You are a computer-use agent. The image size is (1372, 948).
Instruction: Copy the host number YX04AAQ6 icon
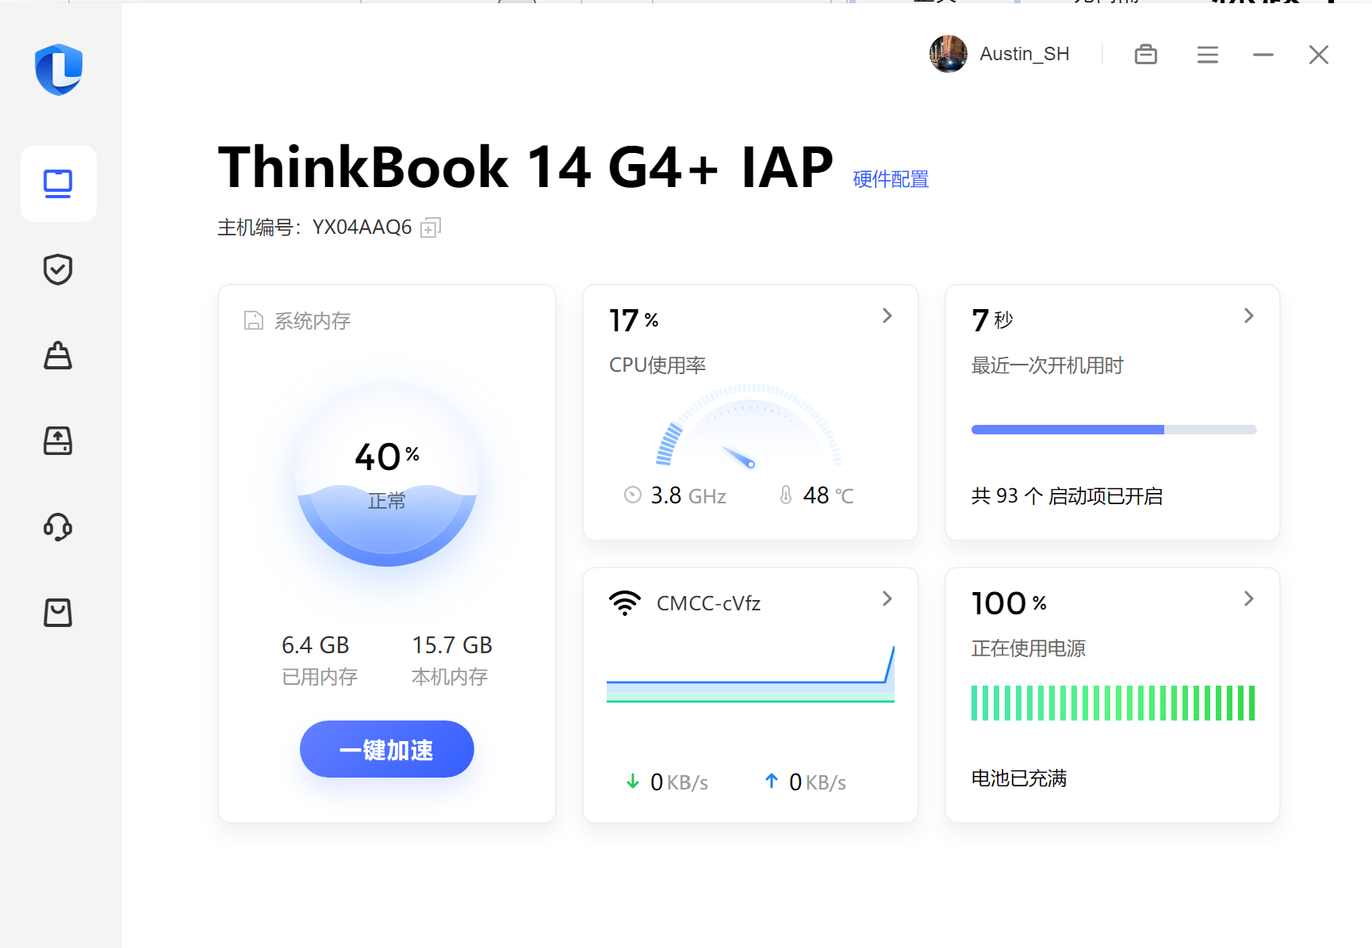[430, 227]
